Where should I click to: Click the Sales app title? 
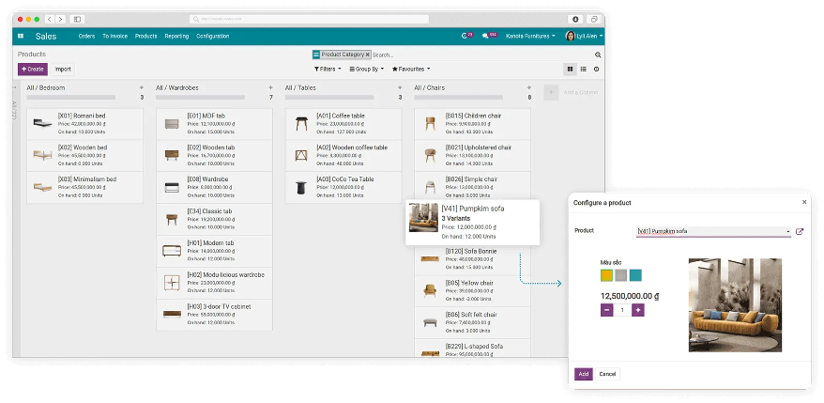(x=46, y=37)
